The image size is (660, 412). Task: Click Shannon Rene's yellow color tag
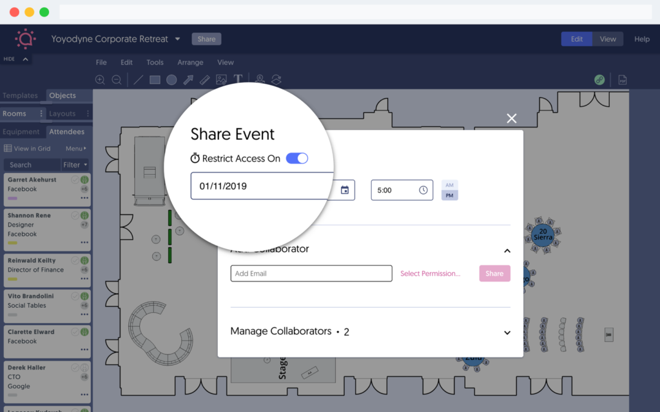pyautogui.click(x=12, y=243)
